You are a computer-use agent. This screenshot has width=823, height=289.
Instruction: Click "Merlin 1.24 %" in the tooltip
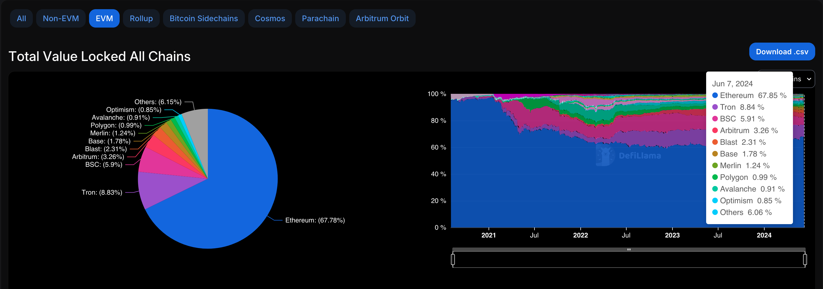coord(741,166)
